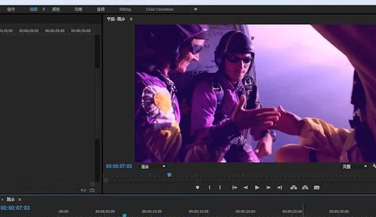Export frame with camera icon

[317, 188]
